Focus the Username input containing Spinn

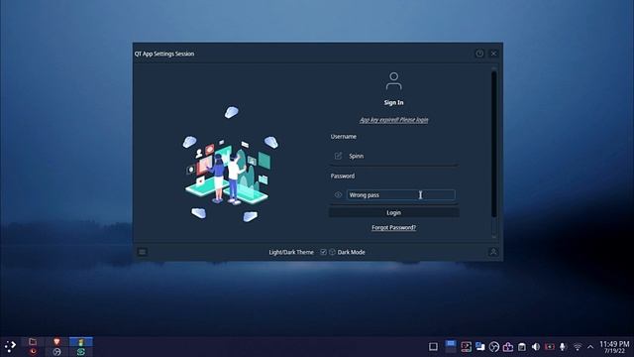point(402,156)
